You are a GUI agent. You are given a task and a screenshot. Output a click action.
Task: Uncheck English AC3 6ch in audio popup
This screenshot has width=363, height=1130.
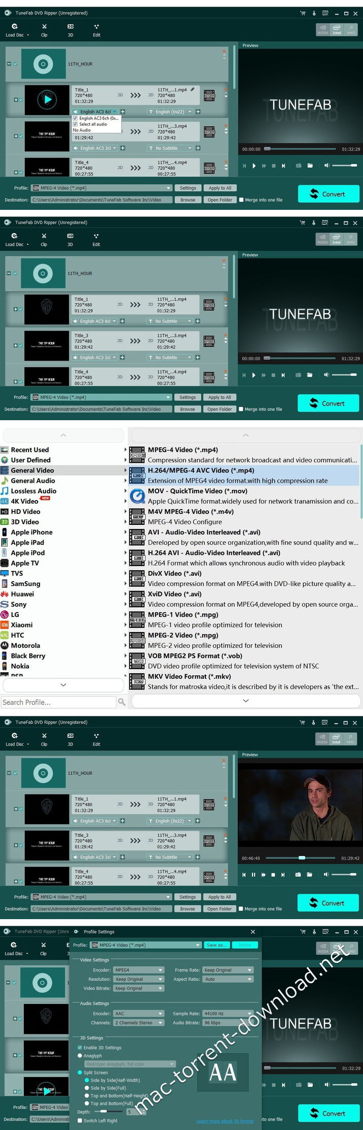[75, 118]
